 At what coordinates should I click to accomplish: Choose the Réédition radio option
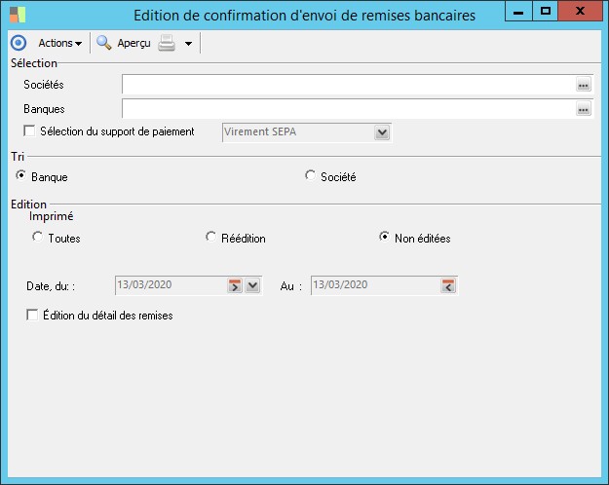(x=211, y=237)
